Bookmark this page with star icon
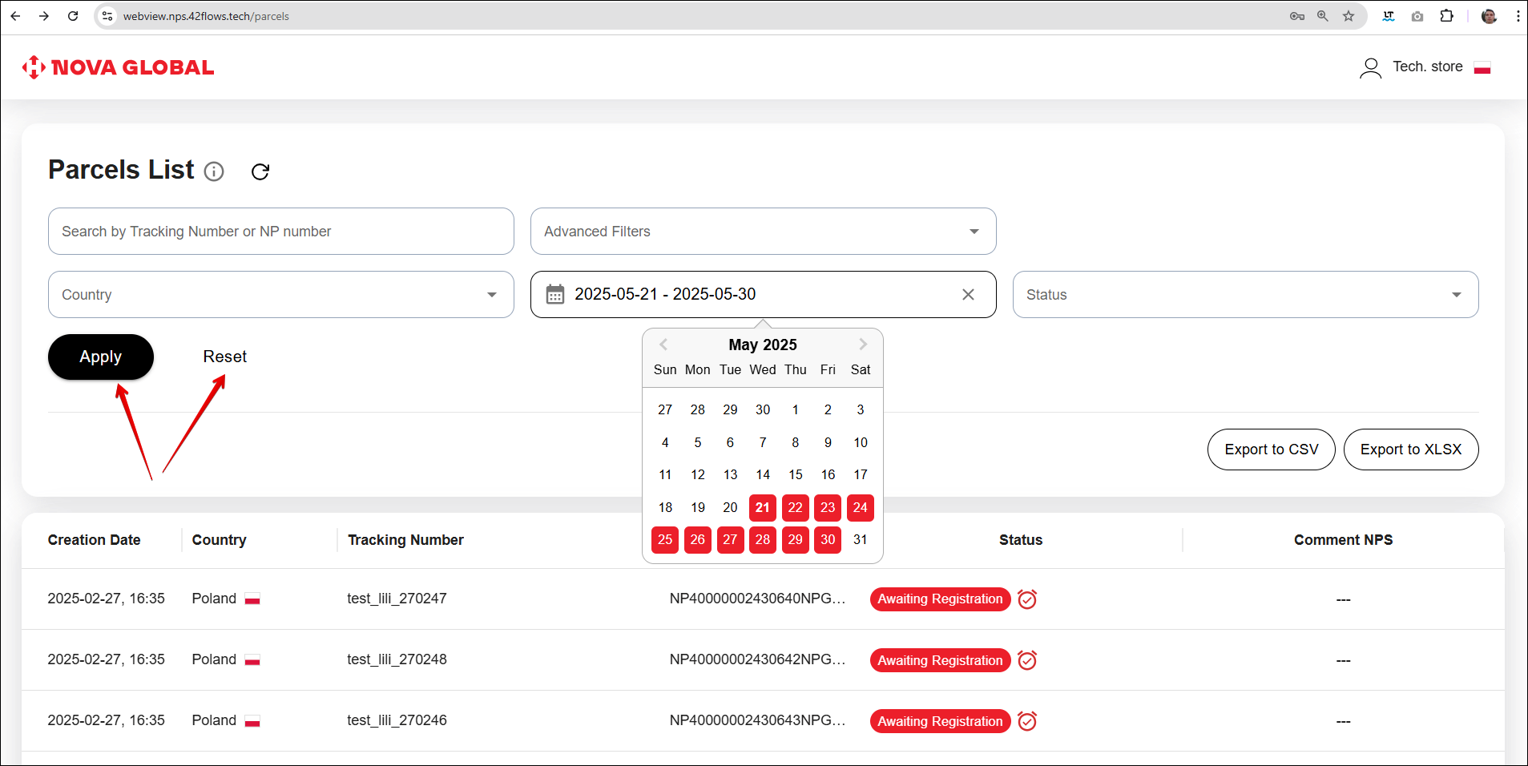Viewport: 1528px width, 766px height. 1349,16
